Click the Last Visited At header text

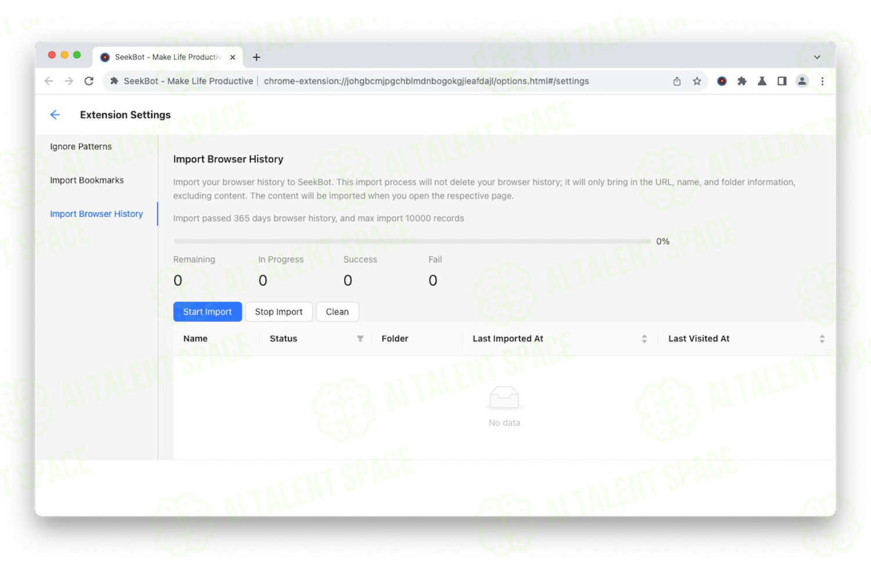click(699, 339)
